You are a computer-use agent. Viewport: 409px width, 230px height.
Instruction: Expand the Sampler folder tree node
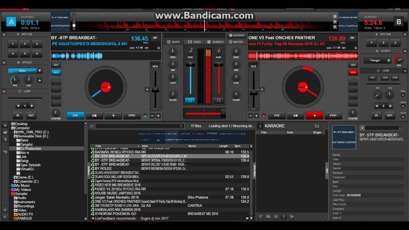pyautogui.click(x=10, y=194)
